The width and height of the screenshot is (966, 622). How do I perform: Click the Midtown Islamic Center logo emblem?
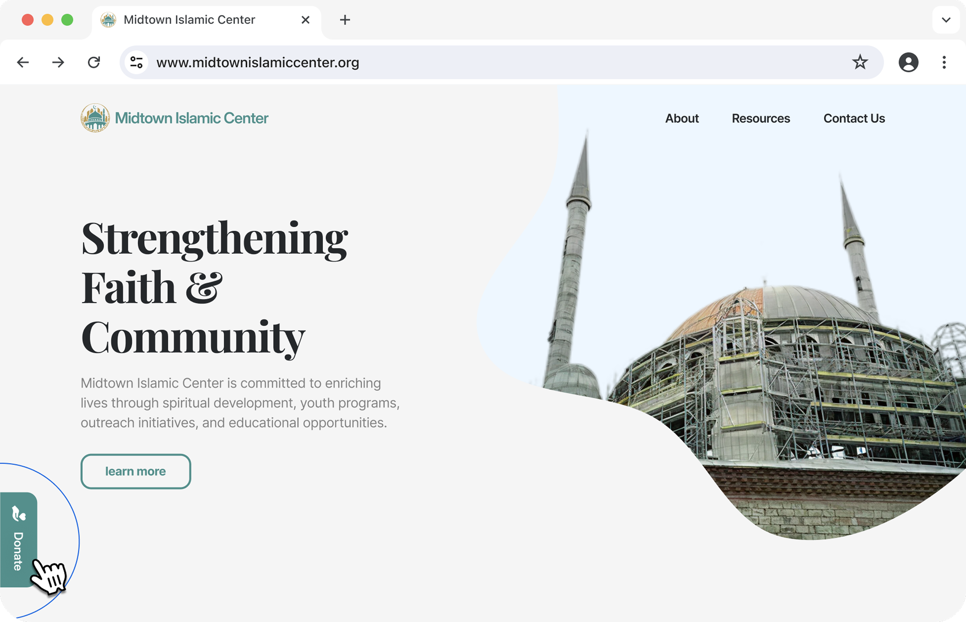tap(95, 118)
